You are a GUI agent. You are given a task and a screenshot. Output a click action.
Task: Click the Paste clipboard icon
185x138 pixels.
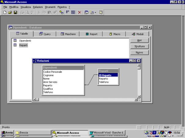pyautogui.click(x=50, y=12)
